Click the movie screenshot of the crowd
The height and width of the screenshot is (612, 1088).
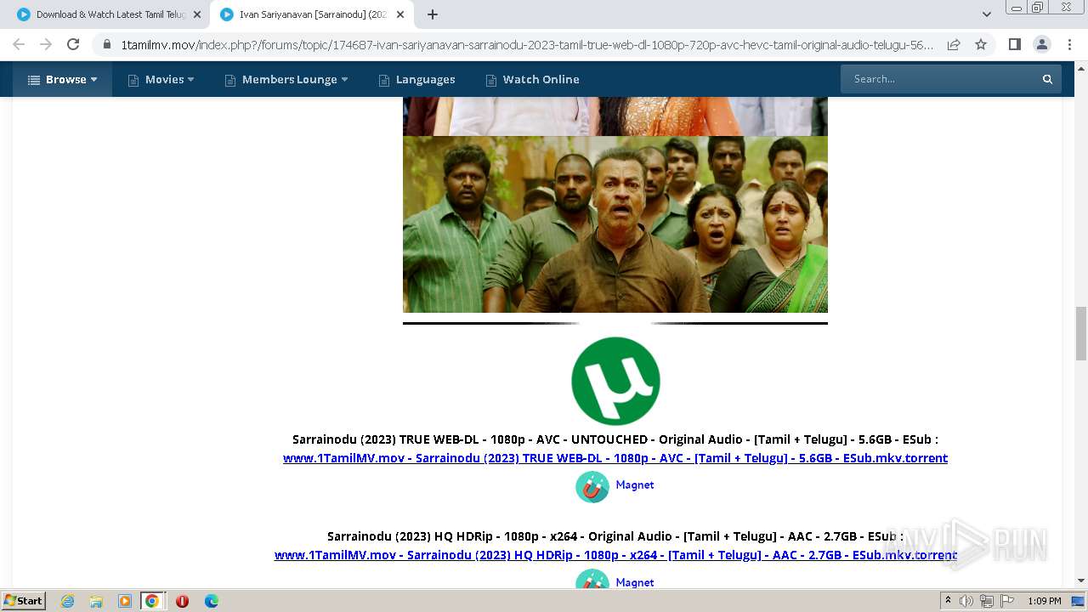[x=615, y=224]
